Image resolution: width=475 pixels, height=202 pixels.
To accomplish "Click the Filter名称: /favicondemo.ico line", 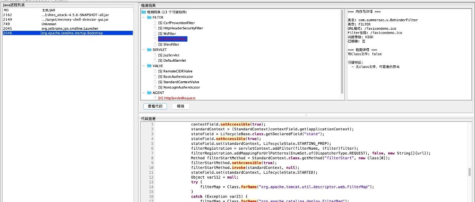I will pyautogui.click(x=375, y=33).
